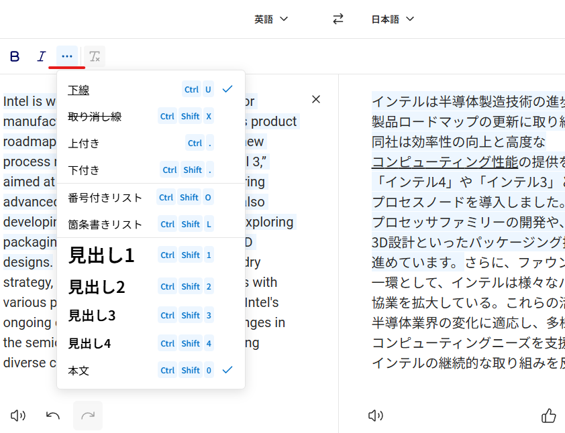Clear the source text with X
565x433 pixels.
coord(316,99)
